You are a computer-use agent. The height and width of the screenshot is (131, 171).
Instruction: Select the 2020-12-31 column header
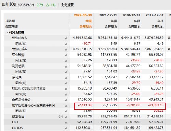[x=131, y=15]
